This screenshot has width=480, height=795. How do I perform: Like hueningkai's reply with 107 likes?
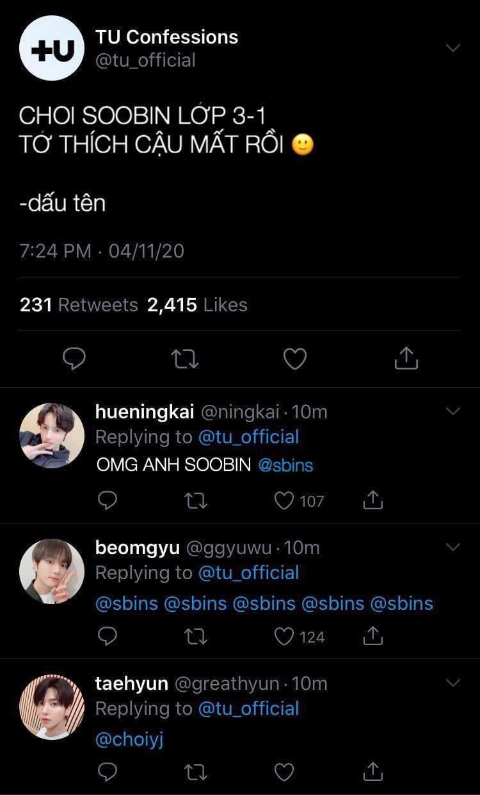click(284, 500)
